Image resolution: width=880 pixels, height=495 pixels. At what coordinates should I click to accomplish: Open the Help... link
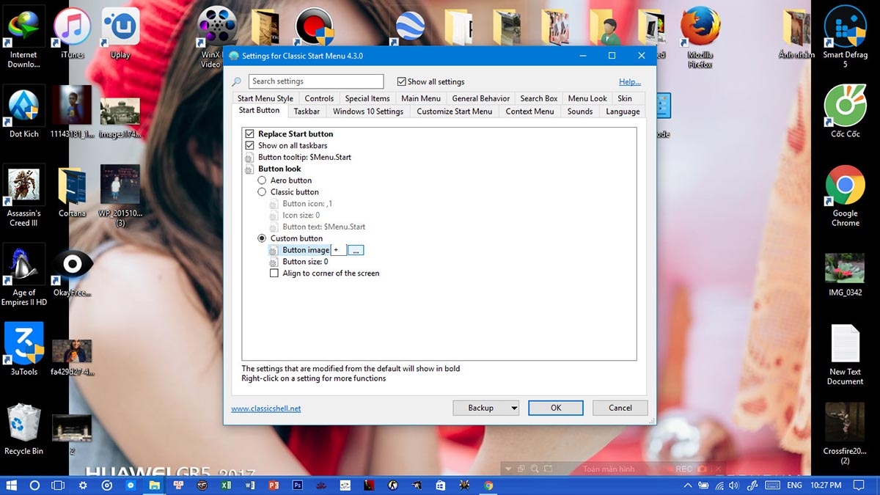point(630,82)
